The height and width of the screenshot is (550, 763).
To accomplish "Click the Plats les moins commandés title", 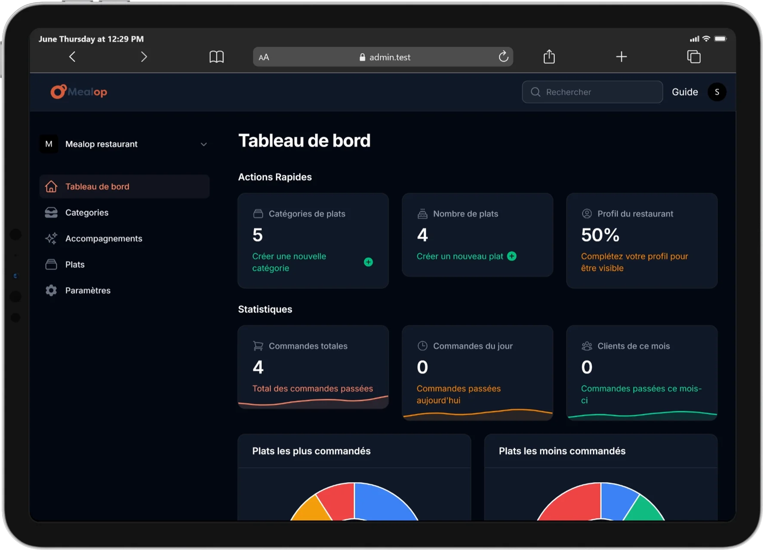I will [562, 451].
